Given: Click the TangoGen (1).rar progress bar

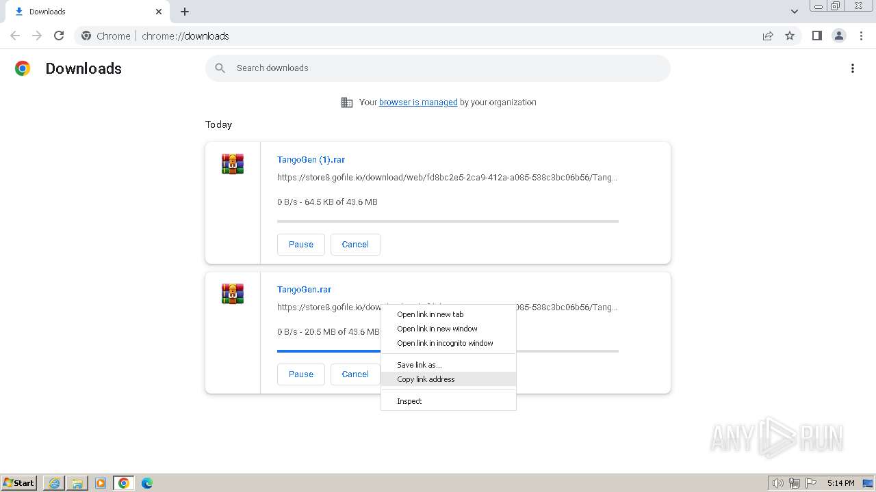Looking at the screenshot, I should (x=448, y=221).
